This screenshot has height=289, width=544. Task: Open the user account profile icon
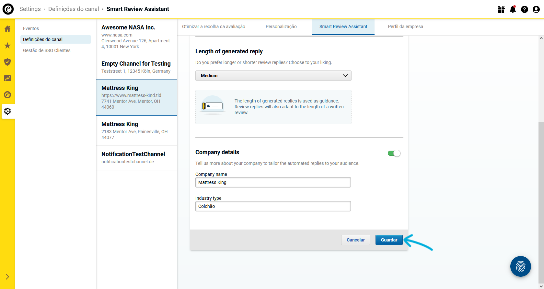pos(536,9)
